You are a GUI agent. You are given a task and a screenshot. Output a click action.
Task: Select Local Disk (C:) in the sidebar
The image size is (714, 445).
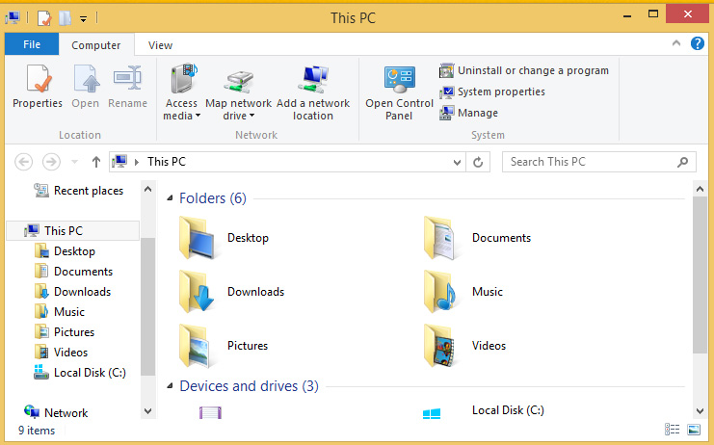[80, 373]
